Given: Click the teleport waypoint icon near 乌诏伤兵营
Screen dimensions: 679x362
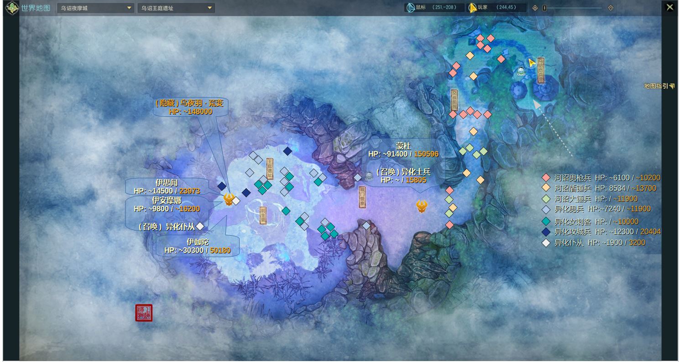Looking at the screenshot, I should [521, 71].
